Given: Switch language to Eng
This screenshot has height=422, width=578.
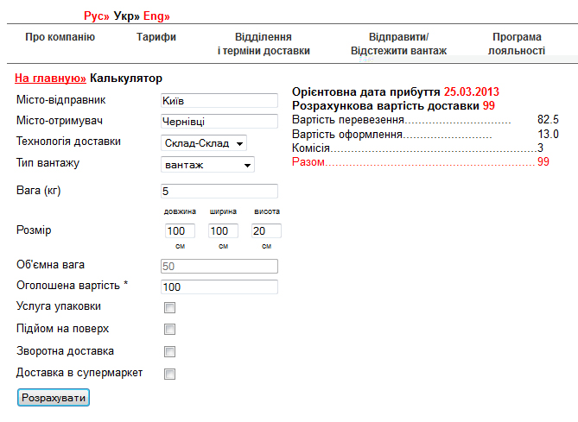Looking at the screenshot, I should (156, 16).
